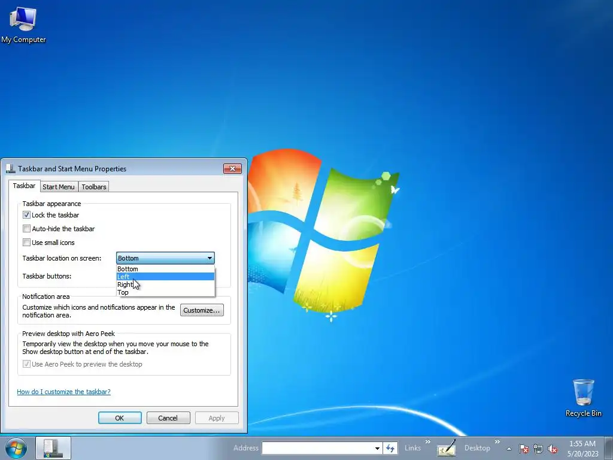This screenshot has height=460, width=613.
Task: Toggle Use Aero Peek to preview checkbox
Action: click(26, 364)
